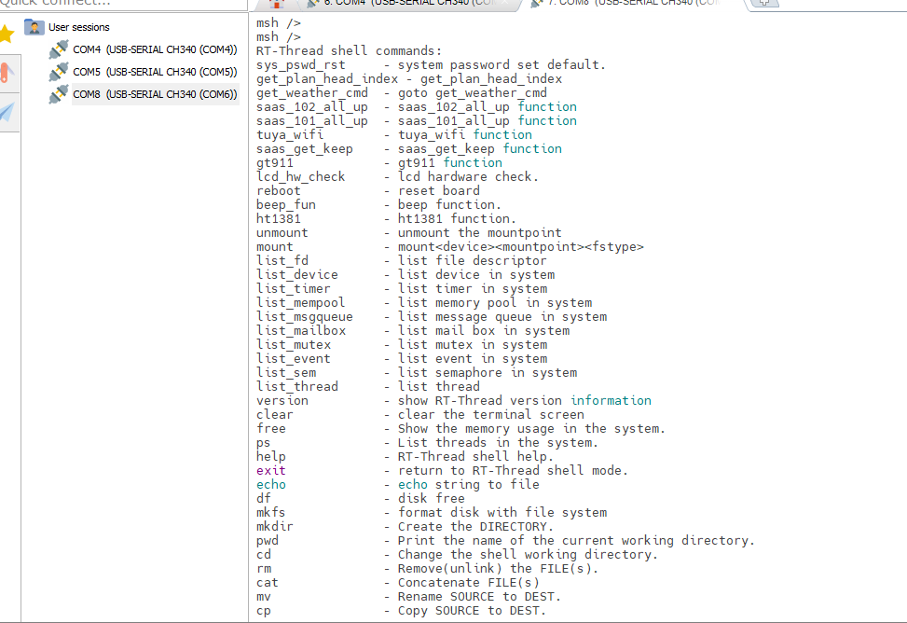The height and width of the screenshot is (623, 907).
Task: Click the help command name
Action: 270,456
